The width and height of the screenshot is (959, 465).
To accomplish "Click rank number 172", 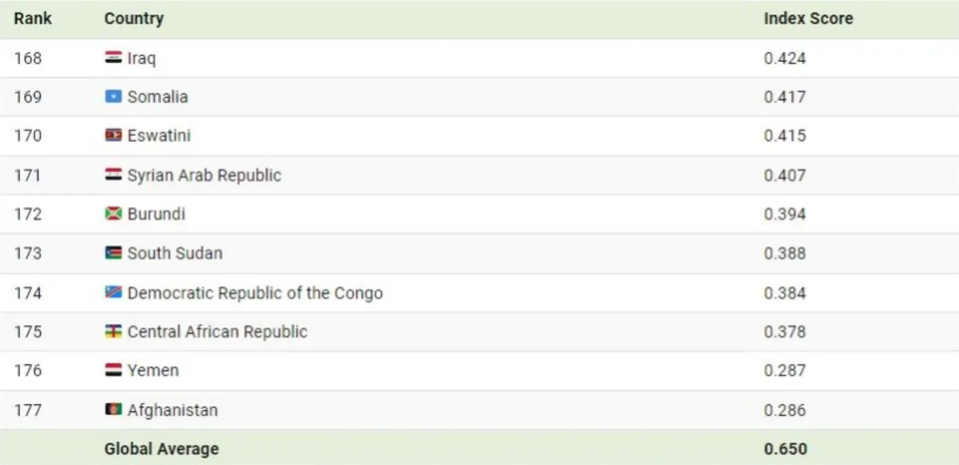I will pos(28,214).
